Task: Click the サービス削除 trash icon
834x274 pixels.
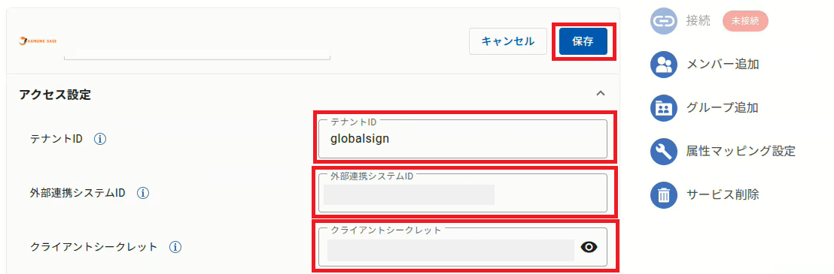Action: click(x=663, y=195)
